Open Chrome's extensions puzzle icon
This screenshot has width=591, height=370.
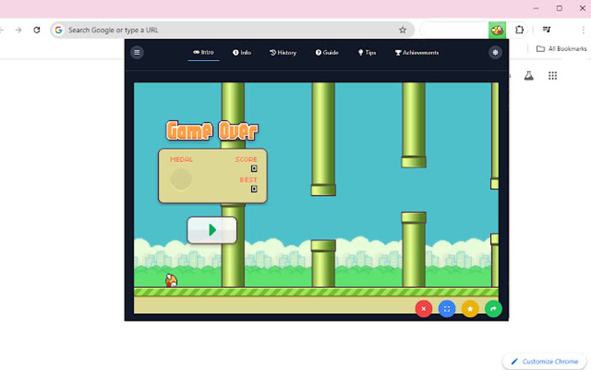519,30
